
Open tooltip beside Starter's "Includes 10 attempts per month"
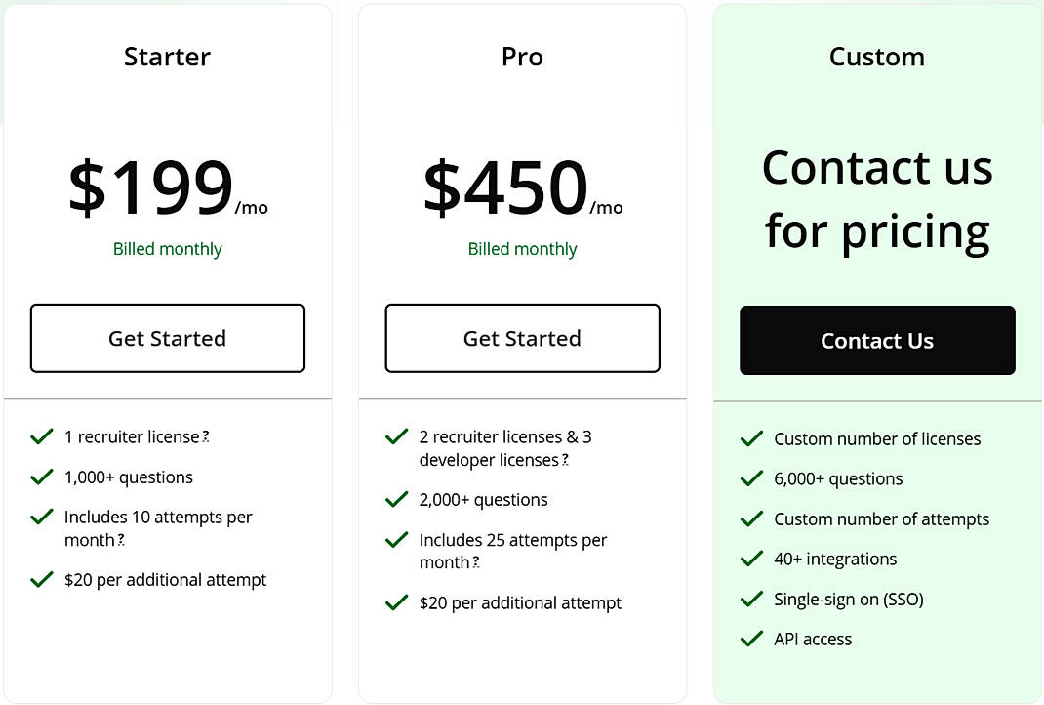118,541
